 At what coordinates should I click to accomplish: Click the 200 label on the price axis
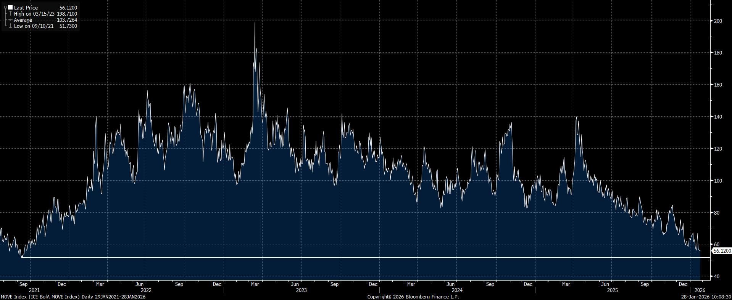[x=718, y=21]
